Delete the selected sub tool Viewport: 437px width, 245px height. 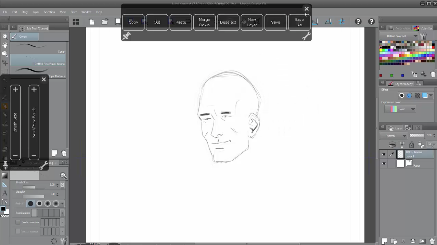[64, 153]
